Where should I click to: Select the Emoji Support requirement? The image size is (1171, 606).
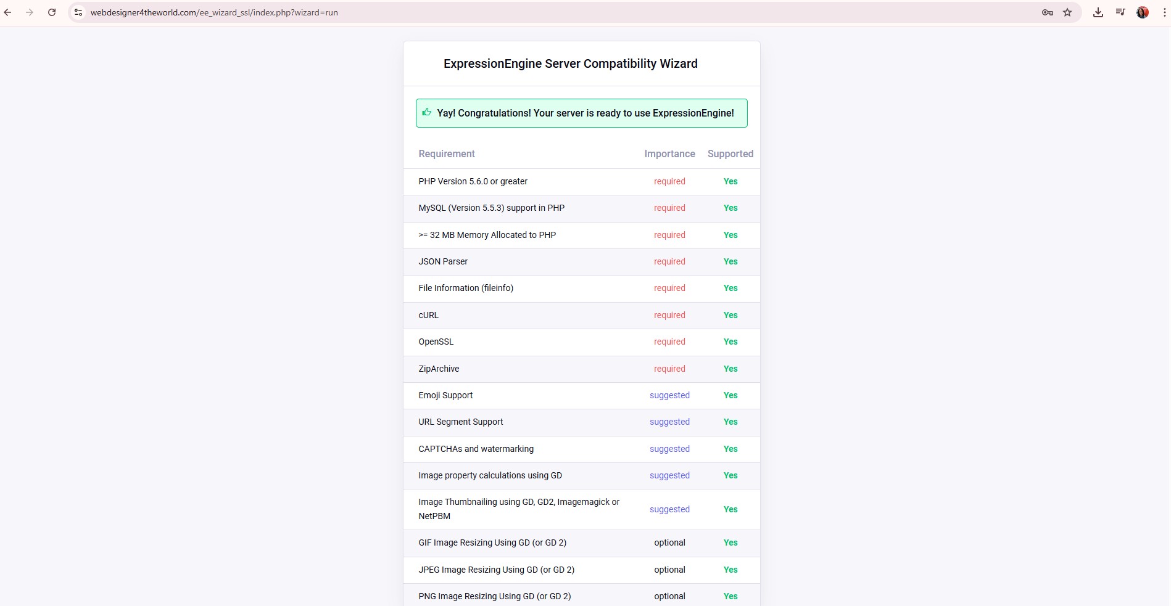click(445, 395)
